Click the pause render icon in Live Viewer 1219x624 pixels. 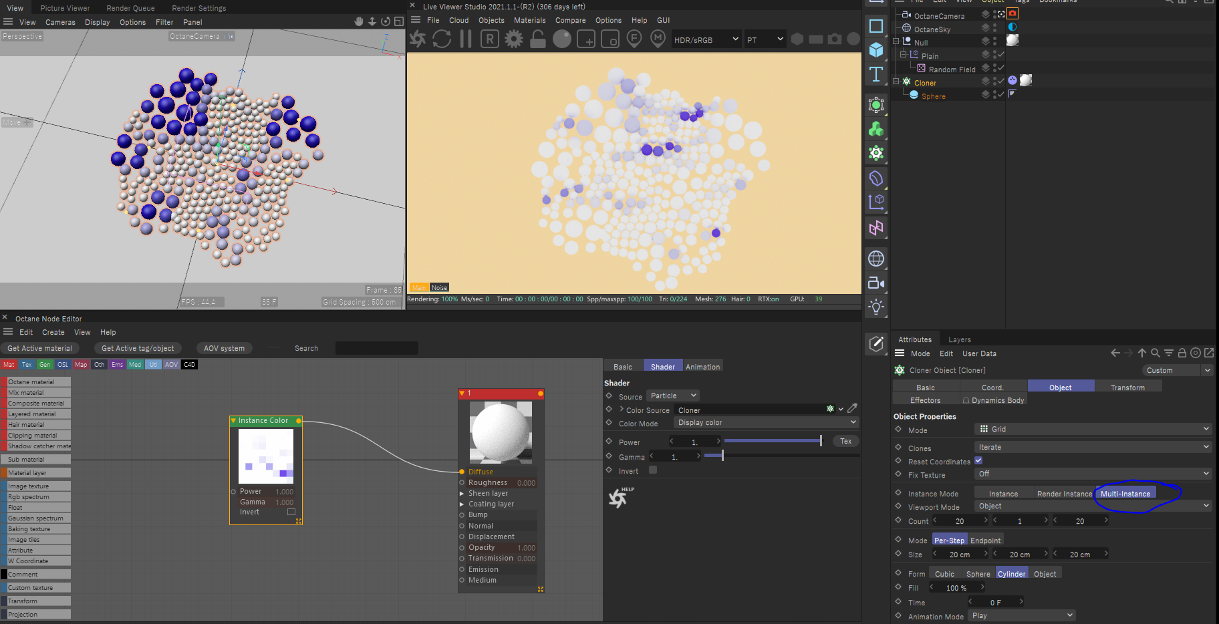(x=466, y=39)
